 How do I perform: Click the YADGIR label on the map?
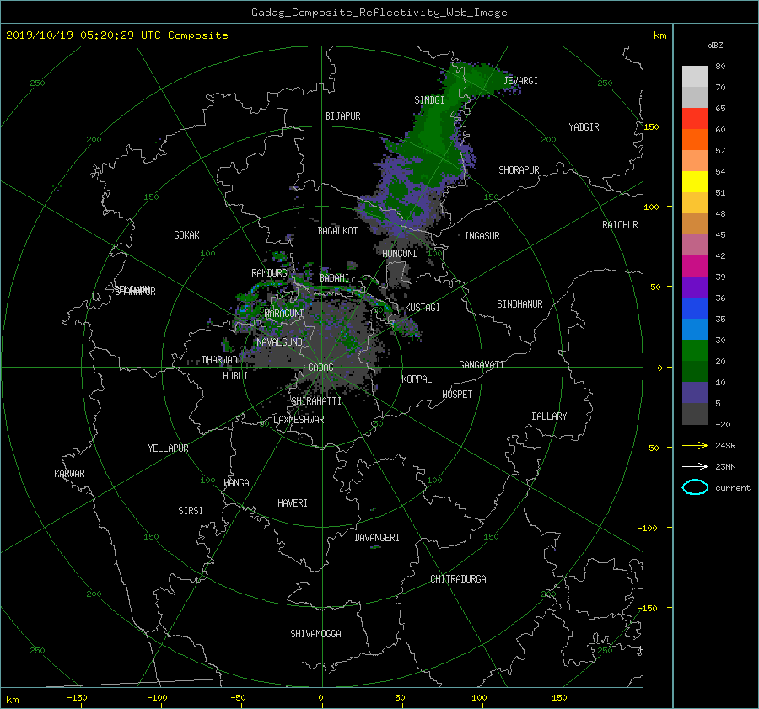point(584,127)
